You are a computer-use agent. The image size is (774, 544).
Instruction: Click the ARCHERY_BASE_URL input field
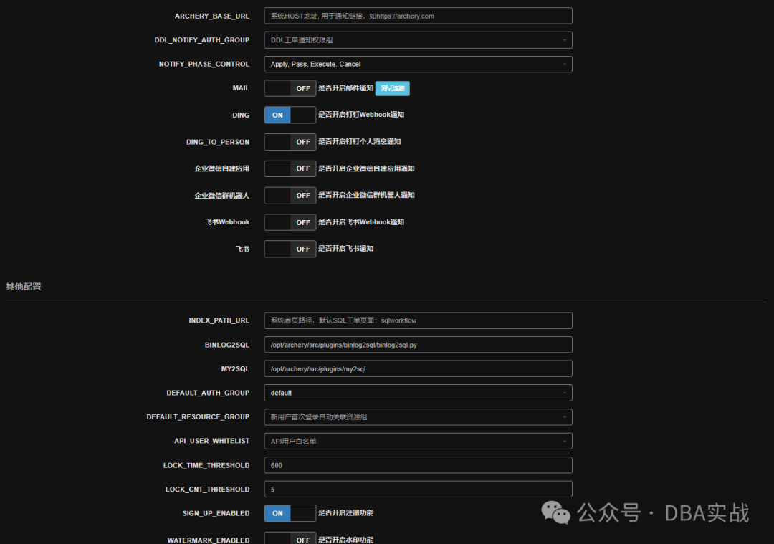click(x=418, y=15)
